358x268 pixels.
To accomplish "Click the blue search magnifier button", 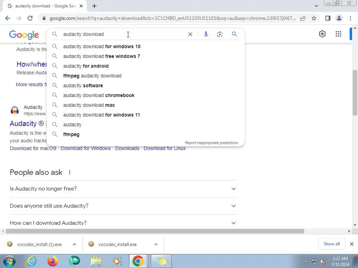I will coord(234,34).
